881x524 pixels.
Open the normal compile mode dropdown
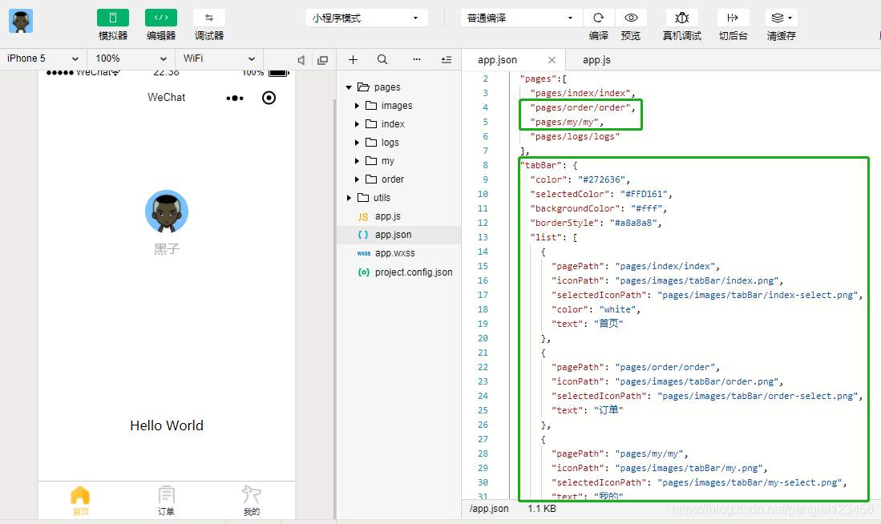519,18
